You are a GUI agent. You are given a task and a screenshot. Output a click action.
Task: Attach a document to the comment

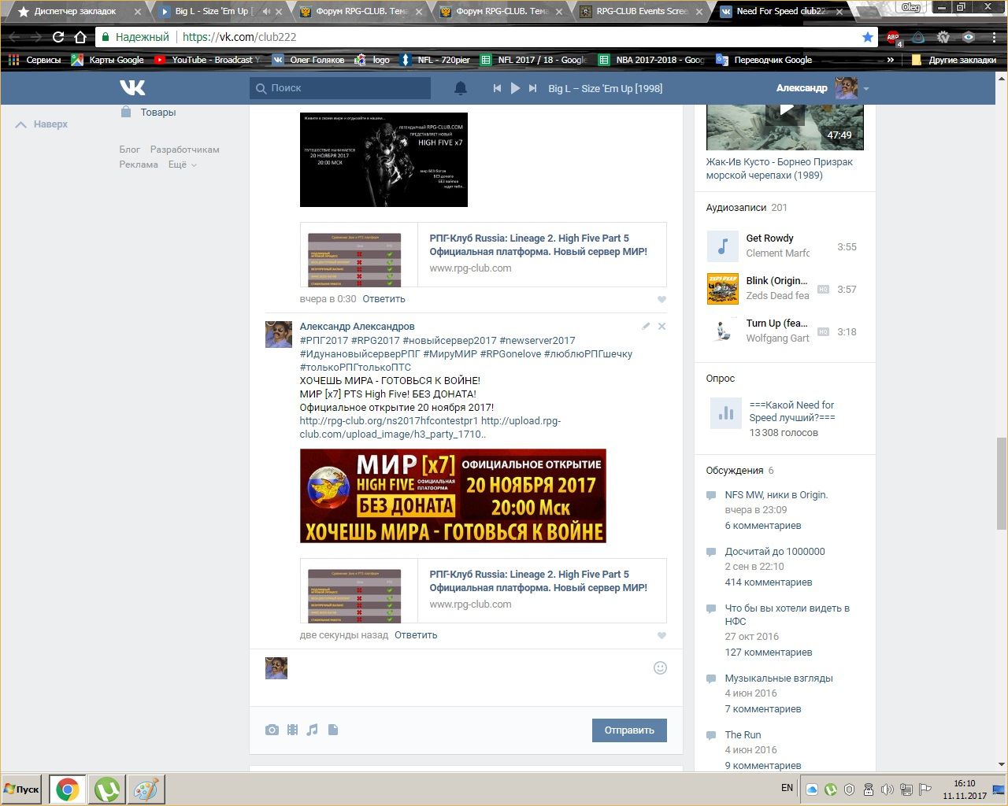333,730
